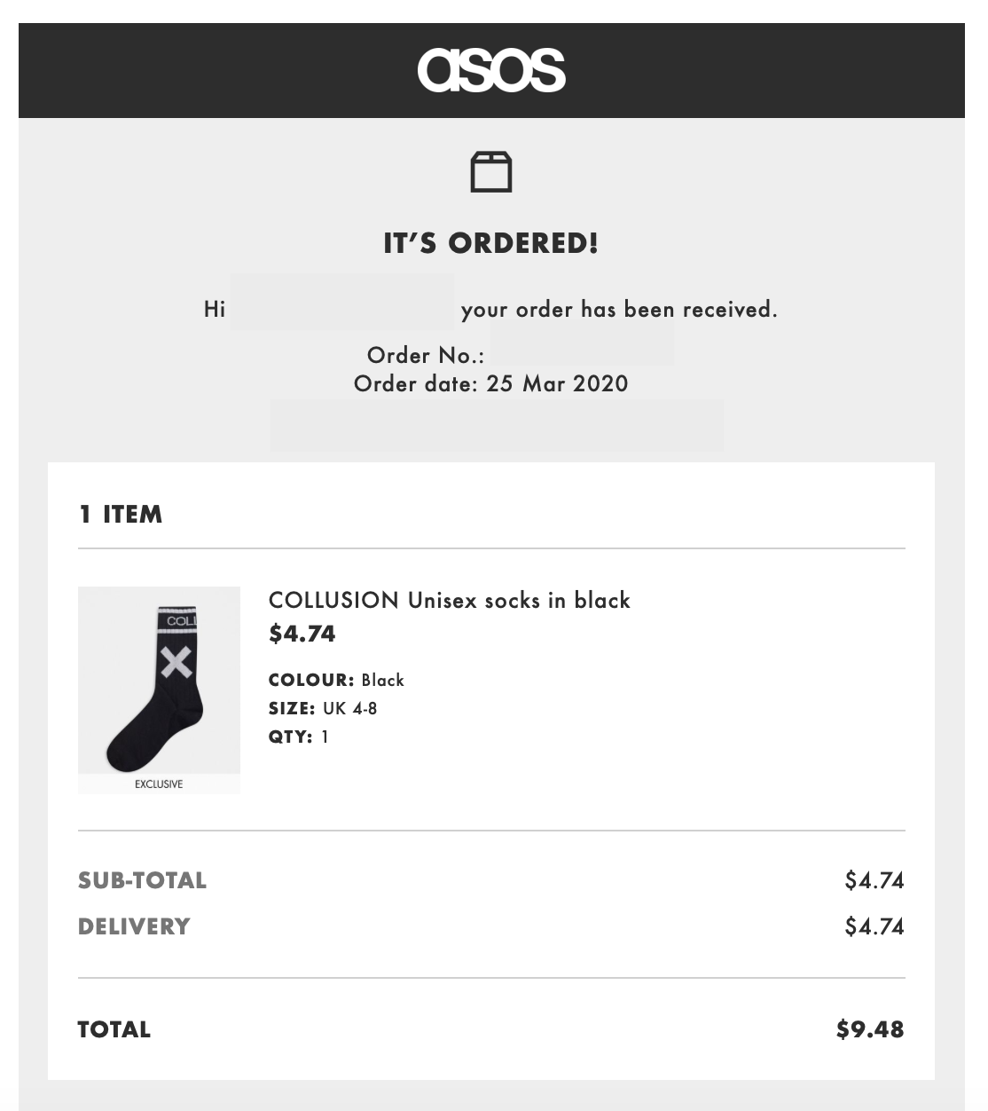
Task: Click the IT'S ORDERED! heading
Action: 490,243
